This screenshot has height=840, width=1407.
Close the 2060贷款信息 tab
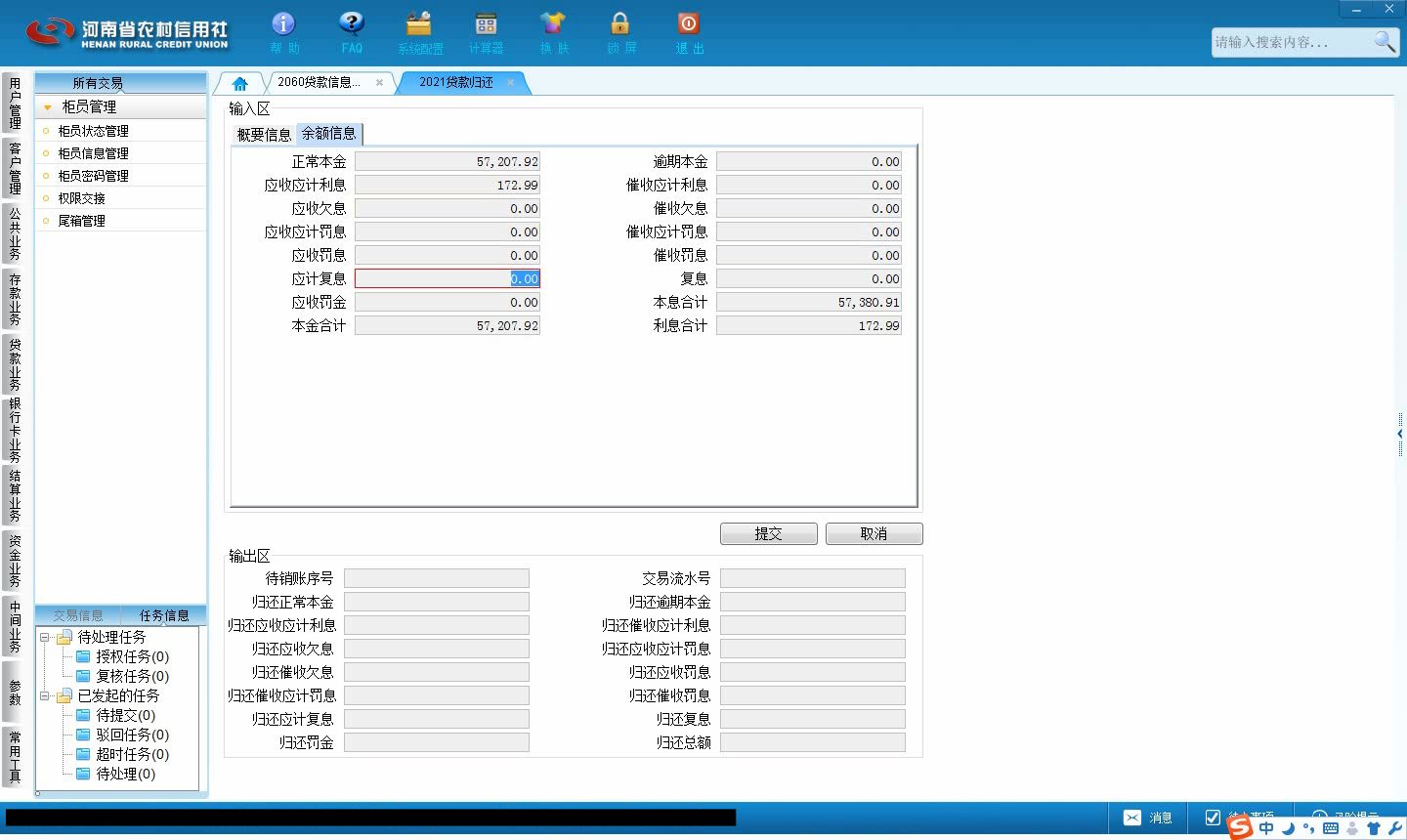(x=379, y=83)
